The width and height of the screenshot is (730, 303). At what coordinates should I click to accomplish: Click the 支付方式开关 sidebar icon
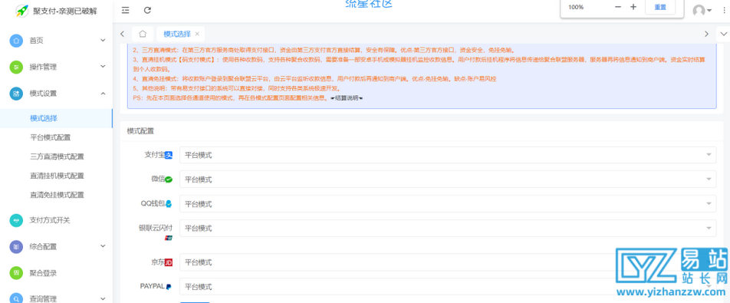[16, 220]
